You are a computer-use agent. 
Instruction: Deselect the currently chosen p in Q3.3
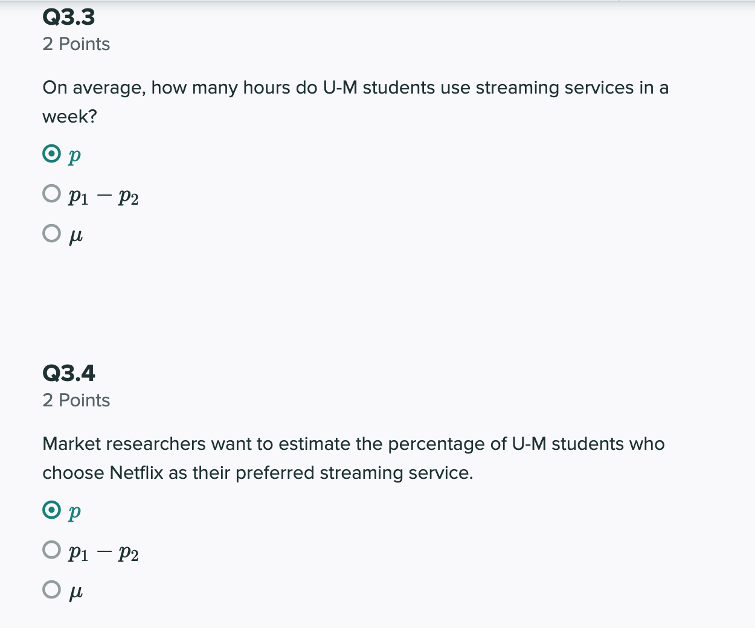[52, 154]
